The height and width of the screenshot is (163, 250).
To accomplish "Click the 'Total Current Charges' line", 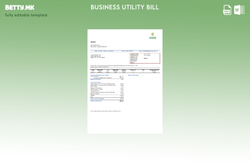I will pos(98,99).
